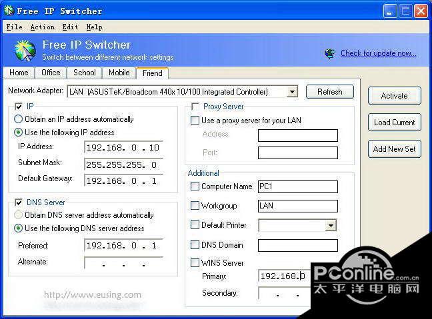Toggle the IP group checkbox
The image size is (432, 319).
pyautogui.click(x=19, y=107)
